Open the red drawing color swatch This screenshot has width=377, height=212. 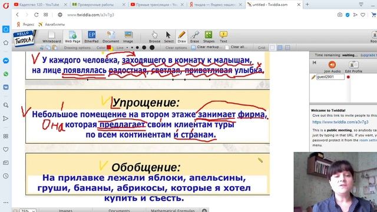pyautogui.click(x=109, y=47)
